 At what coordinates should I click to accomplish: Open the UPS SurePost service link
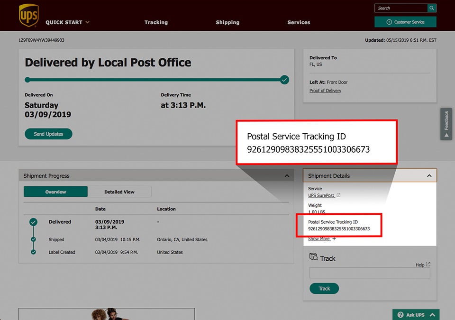(321, 195)
